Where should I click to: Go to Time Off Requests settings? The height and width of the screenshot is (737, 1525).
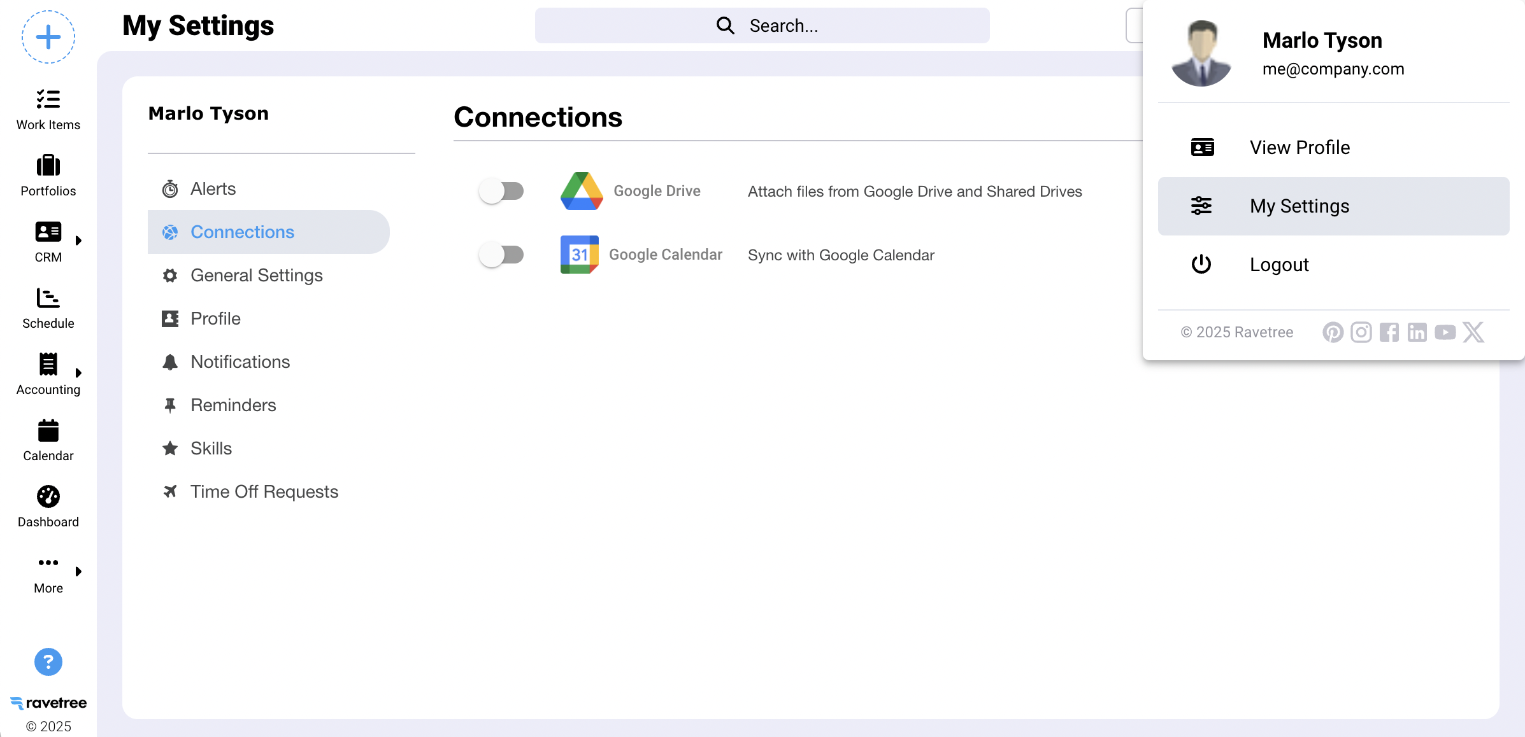click(264, 491)
